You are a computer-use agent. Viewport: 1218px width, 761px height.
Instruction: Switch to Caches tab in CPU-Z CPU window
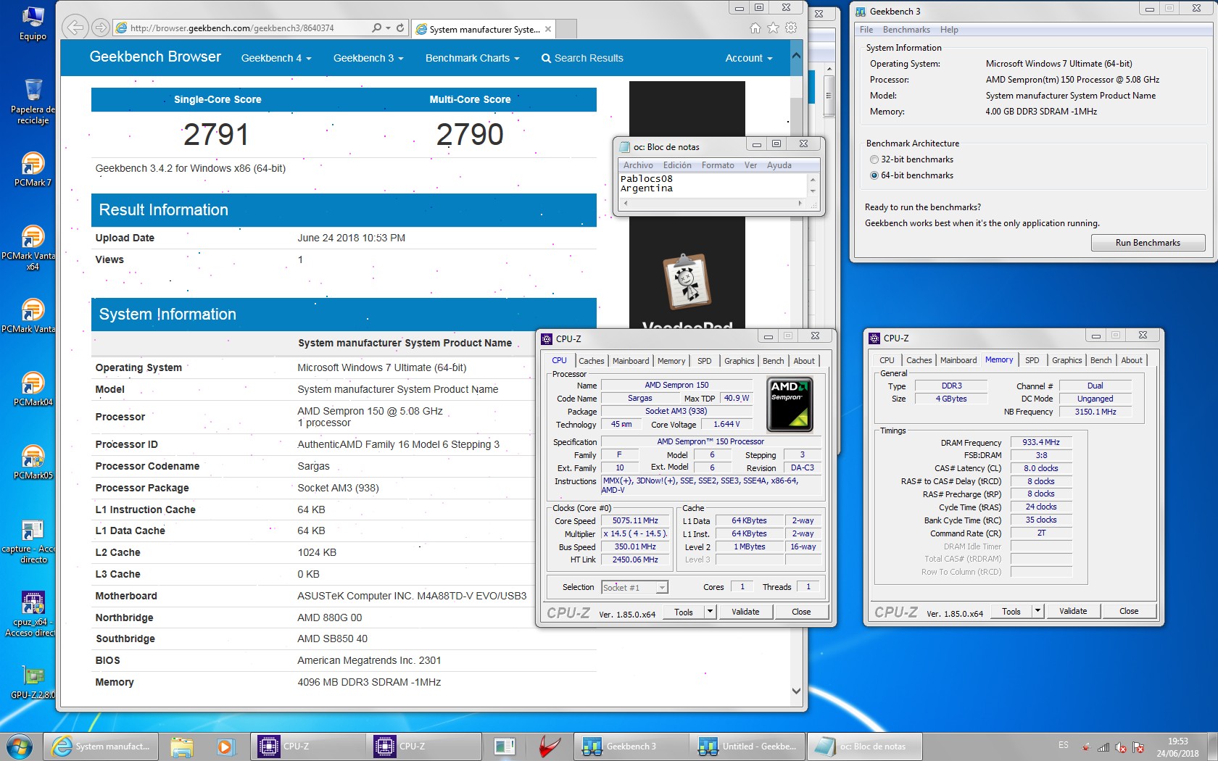[x=591, y=361]
